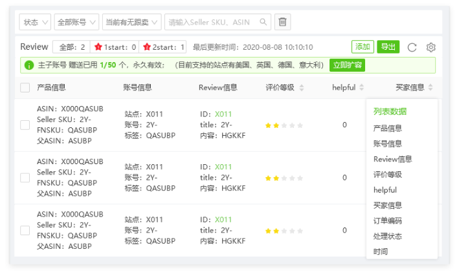Choose 处理状态 from the column menu
Image resolution: width=459 pixels, height=274 pixels.
[x=387, y=236]
